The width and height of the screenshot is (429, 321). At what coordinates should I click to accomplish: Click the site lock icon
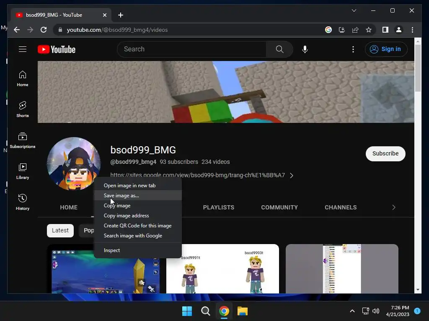tap(60, 30)
